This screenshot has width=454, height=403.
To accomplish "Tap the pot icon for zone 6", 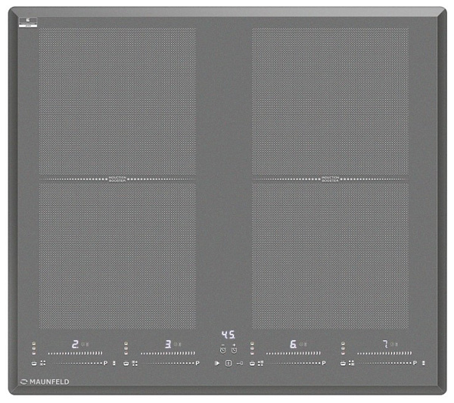I will 252,364.
